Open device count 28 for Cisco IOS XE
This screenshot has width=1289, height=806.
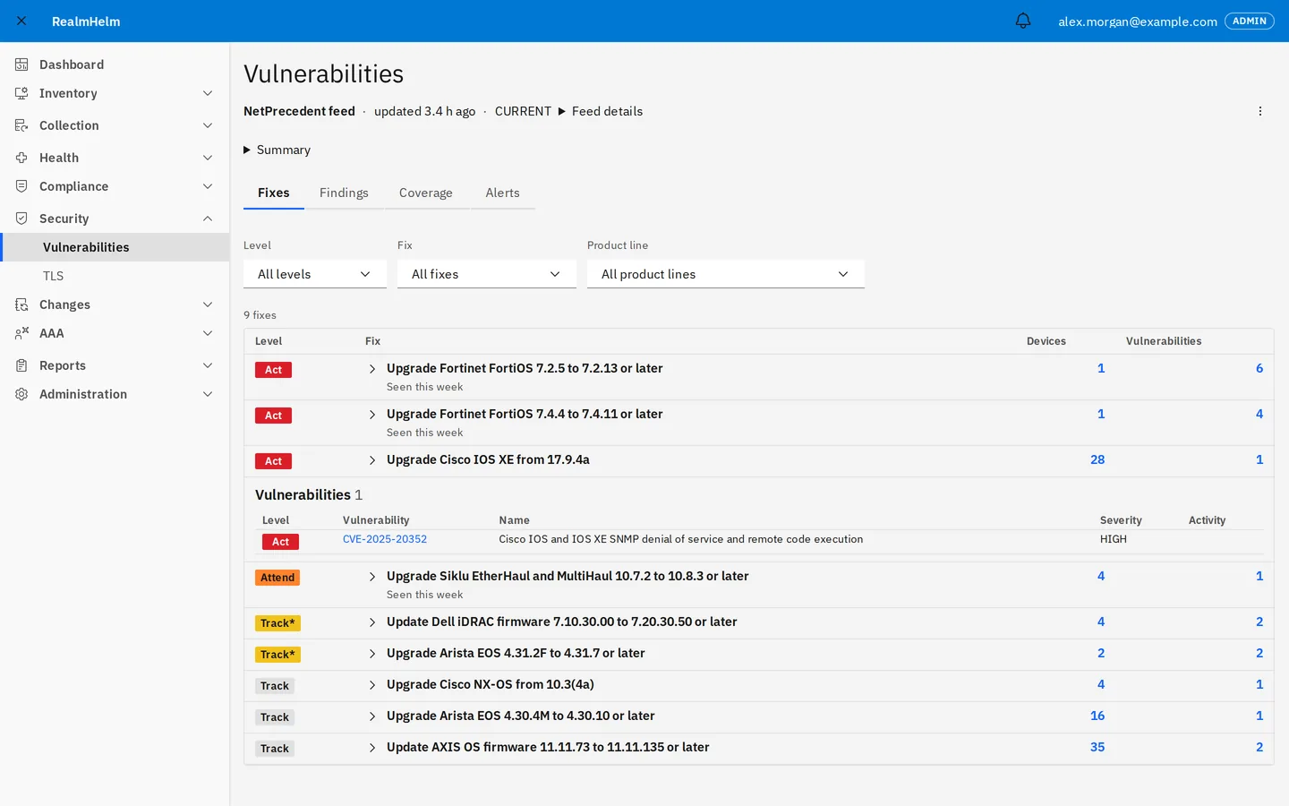coord(1097,459)
